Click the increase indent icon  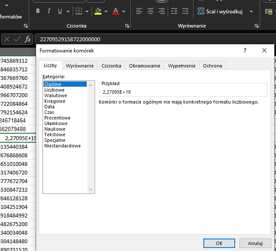coord(185,11)
